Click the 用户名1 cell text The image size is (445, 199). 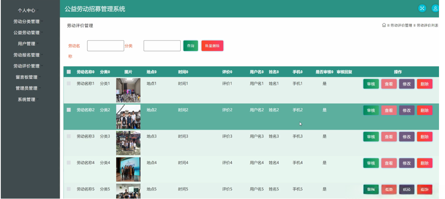click(x=257, y=83)
